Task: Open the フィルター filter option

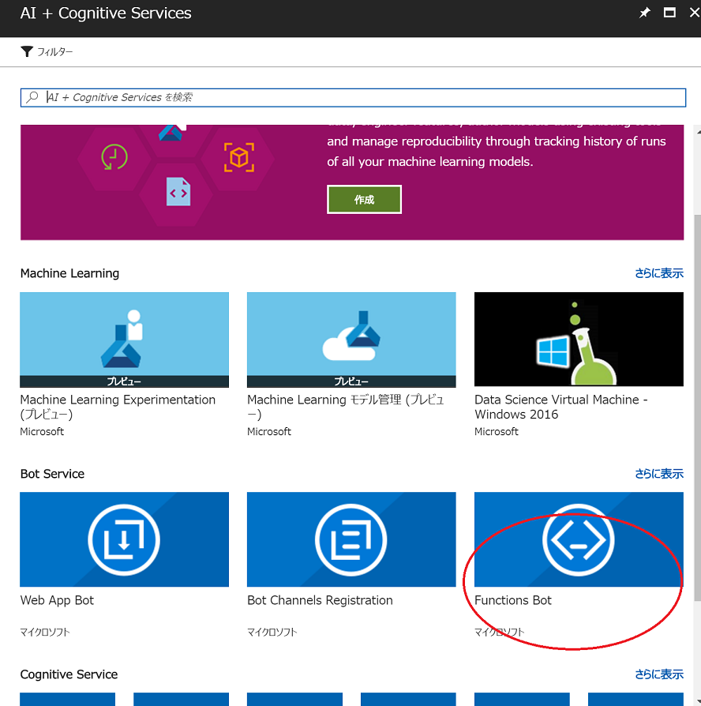Action: coord(47,52)
